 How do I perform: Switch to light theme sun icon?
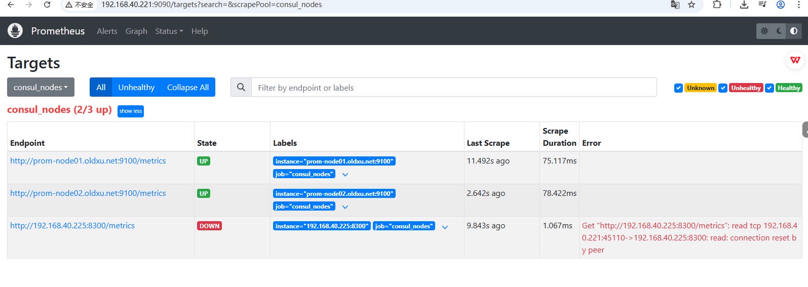[764, 31]
